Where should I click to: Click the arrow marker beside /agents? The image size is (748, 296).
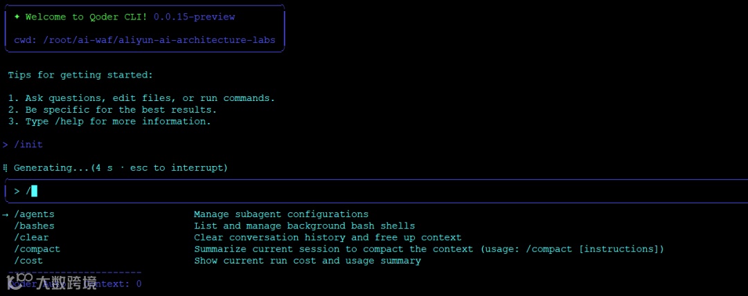click(6, 214)
